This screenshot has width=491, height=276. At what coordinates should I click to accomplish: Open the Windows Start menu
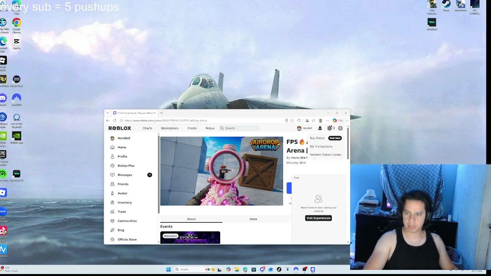click(168, 269)
